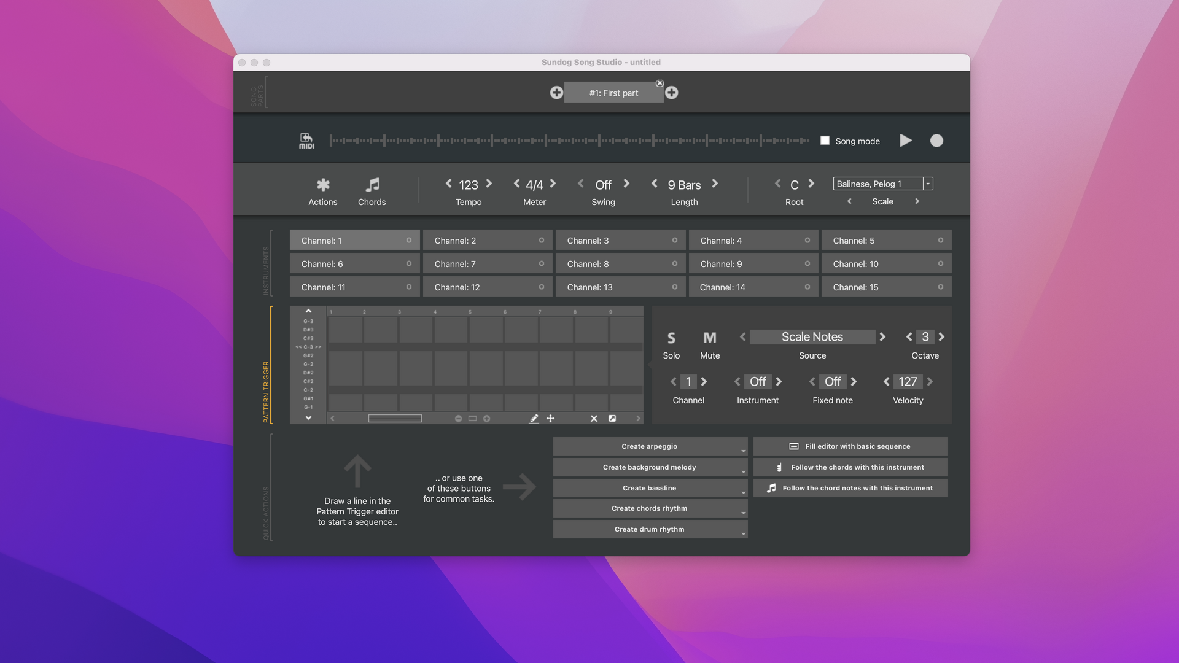The width and height of the screenshot is (1179, 663).
Task: Zoom out pattern editor with minus icon
Action: point(458,419)
